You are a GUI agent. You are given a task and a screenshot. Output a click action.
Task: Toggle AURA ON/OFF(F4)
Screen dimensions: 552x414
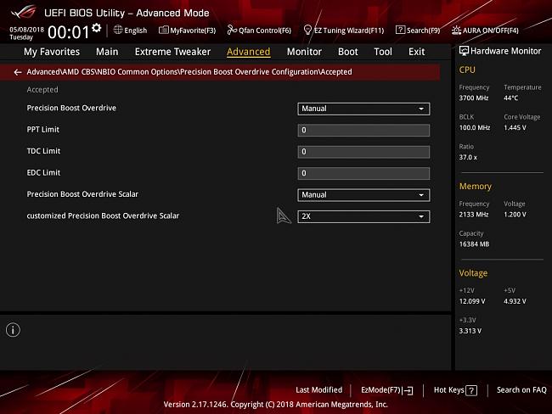coord(485,31)
